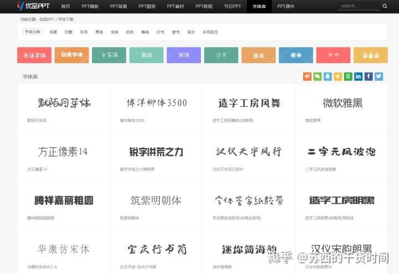The height and width of the screenshot is (274, 399).
Task: Click the red 书法字体 tile
Action: tap(34, 55)
